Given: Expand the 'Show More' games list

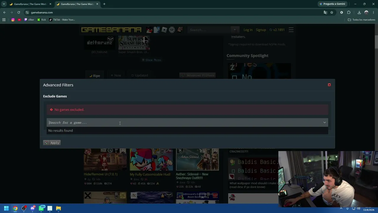Looking at the screenshot, I should click(151, 60).
